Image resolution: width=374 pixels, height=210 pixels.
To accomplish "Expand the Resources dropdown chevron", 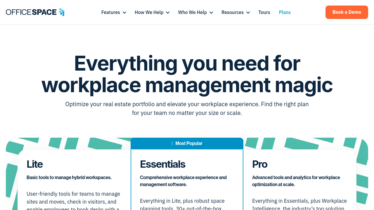I will [248, 13].
